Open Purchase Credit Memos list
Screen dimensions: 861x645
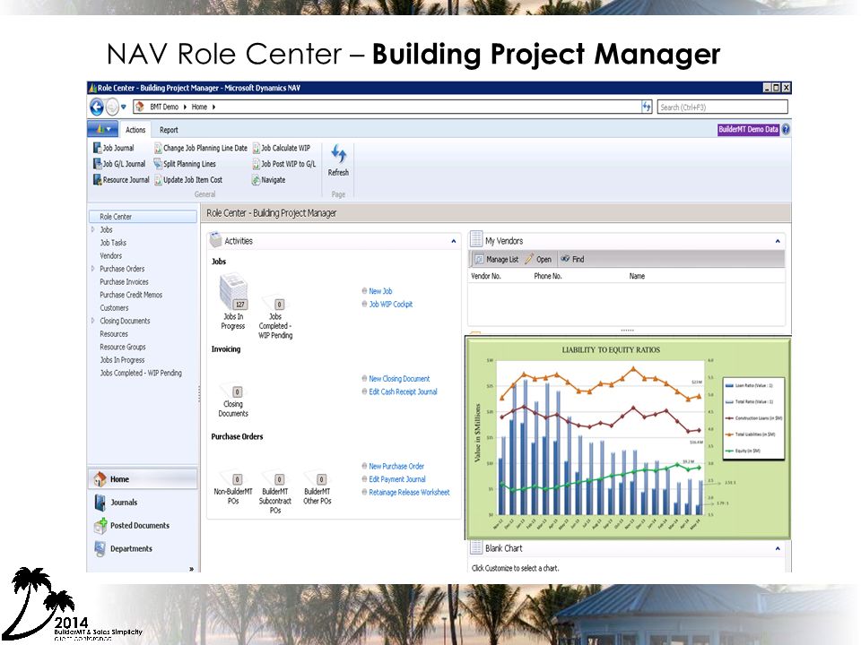(131, 295)
